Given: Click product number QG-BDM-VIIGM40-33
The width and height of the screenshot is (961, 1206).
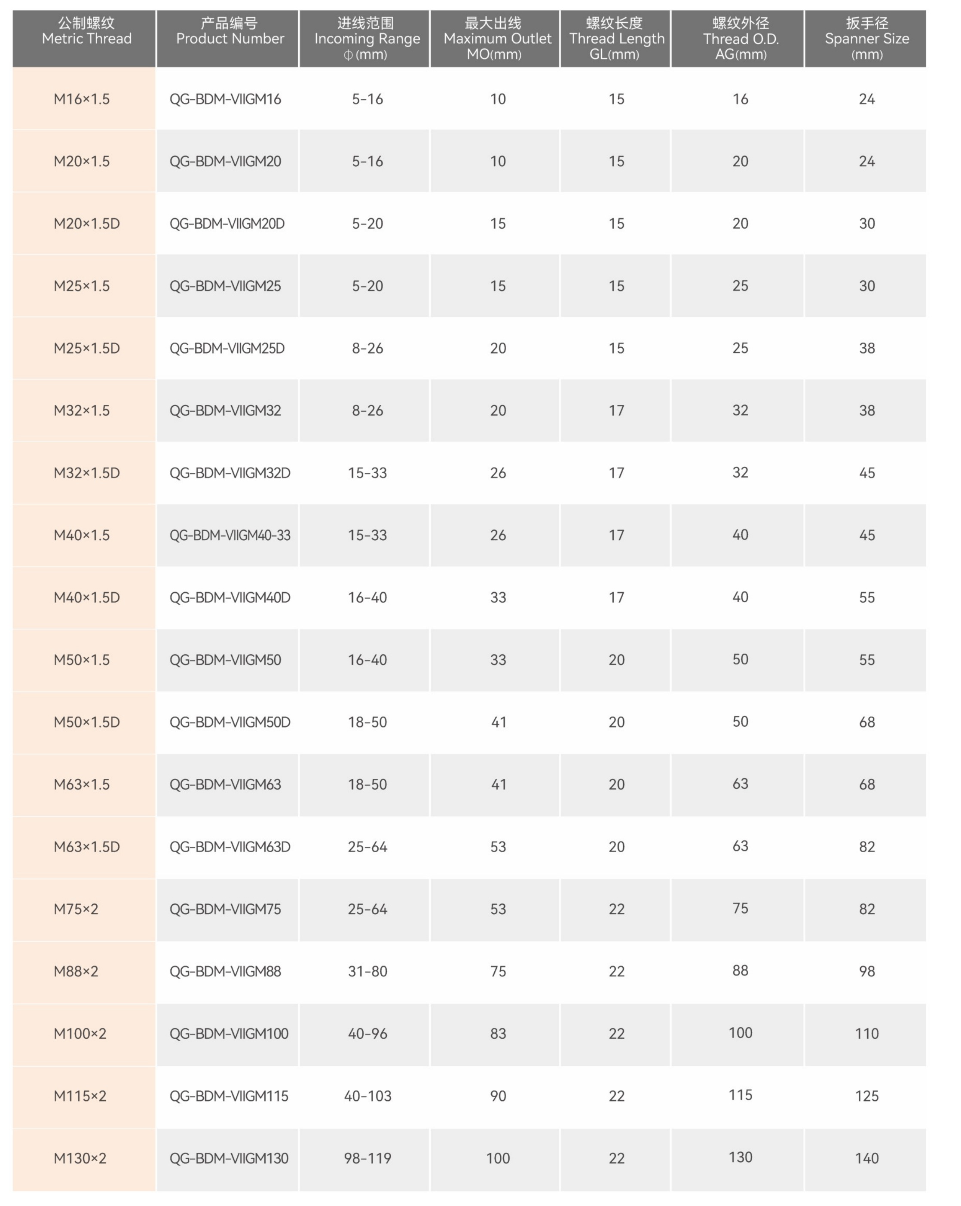Looking at the screenshot, I should click(230, 536).
